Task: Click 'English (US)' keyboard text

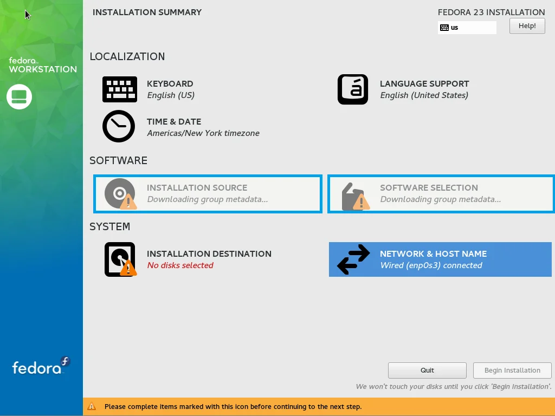Action: point(171,95)
